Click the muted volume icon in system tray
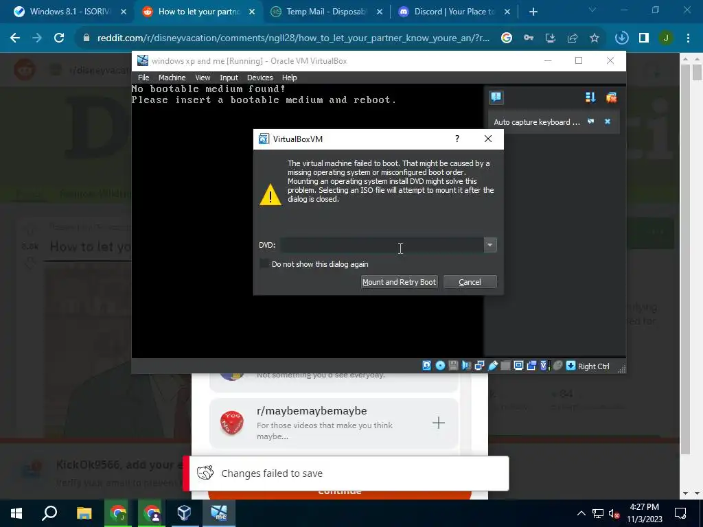Viewport: 703px width, 527px height. 614,513
